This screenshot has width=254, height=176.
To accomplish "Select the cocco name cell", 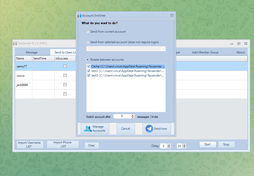I will (24, 76).
